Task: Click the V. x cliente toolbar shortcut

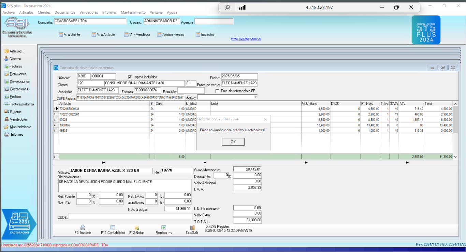Action: 69,34
